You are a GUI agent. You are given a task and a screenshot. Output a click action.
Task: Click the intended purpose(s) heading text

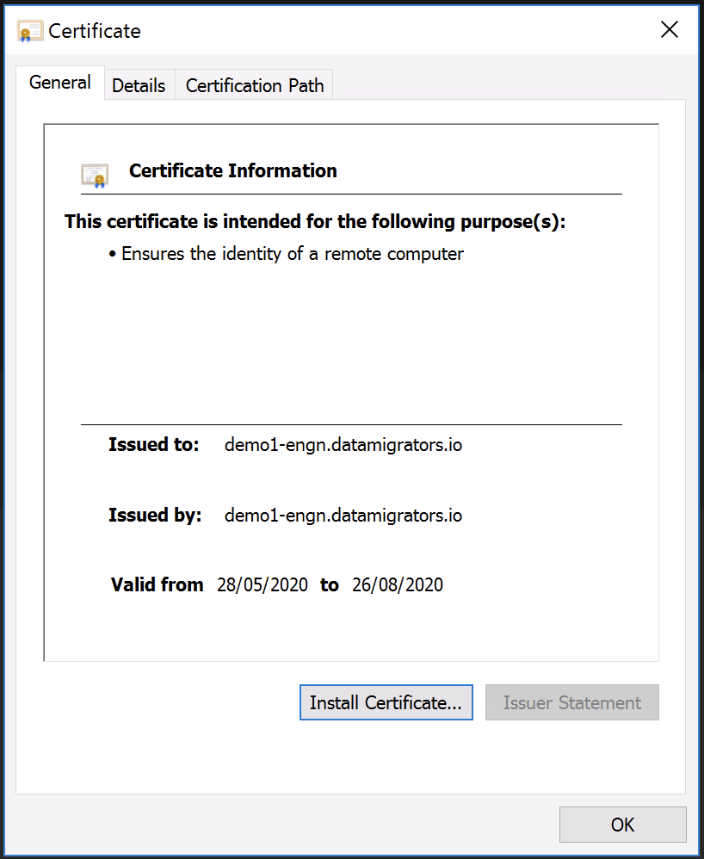coord(315,222)
